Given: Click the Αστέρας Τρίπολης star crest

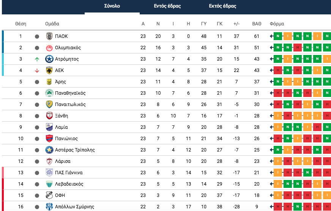Looking at the screenshot, I should point(49,150).
